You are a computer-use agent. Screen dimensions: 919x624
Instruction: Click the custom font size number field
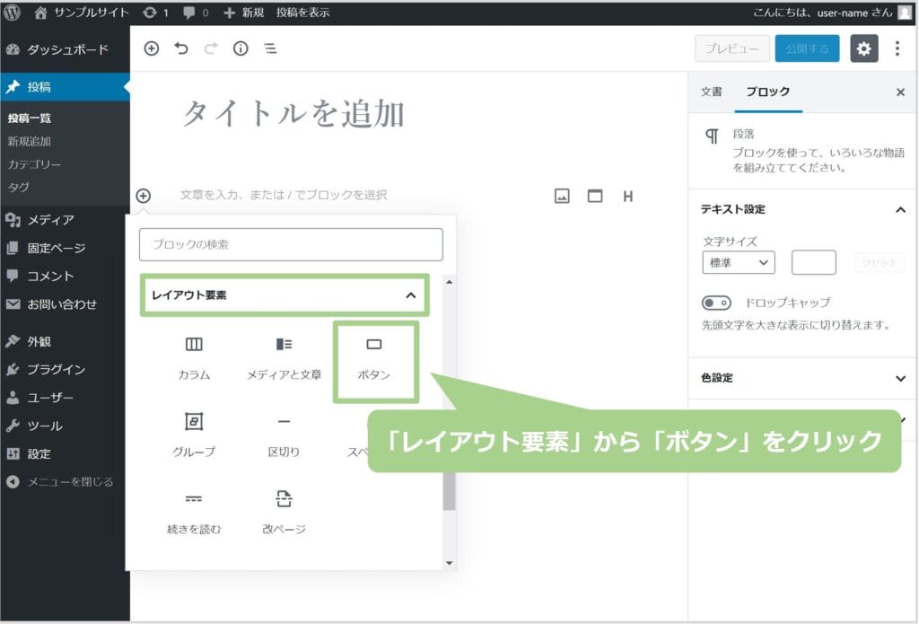tap(813, 262)
